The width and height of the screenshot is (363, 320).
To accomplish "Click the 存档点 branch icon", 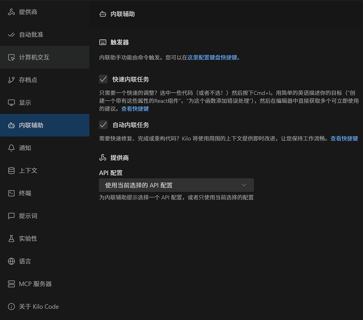I will click(11, 80).
